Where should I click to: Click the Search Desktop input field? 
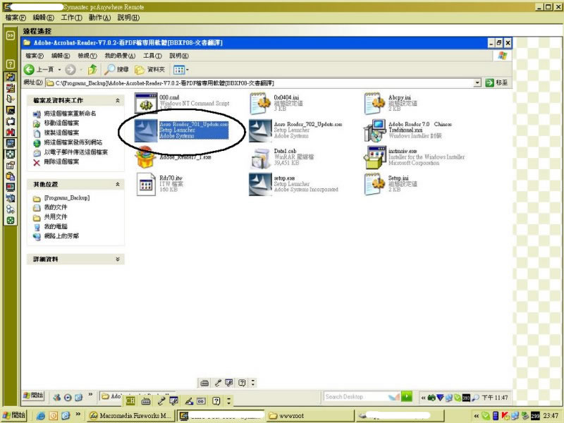click(355, 397)
